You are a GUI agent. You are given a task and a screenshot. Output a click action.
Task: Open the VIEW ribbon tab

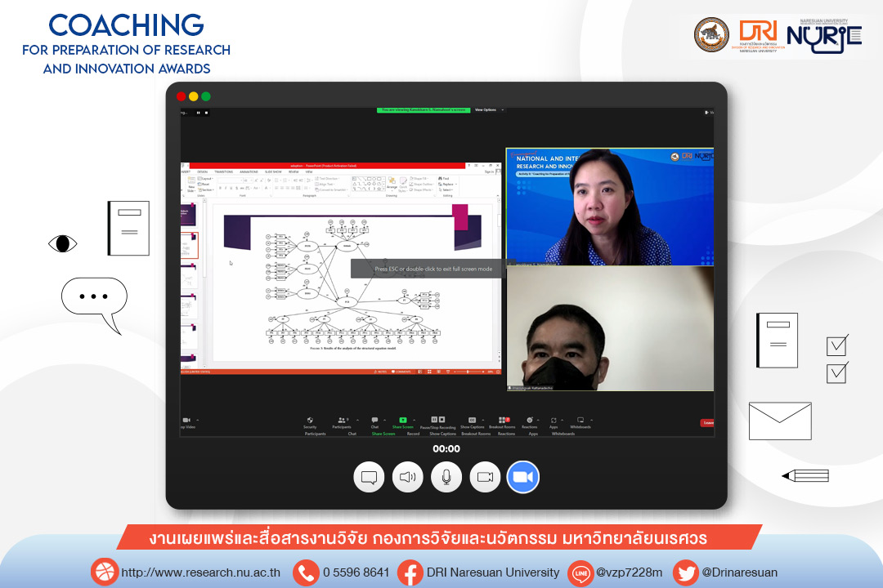[x=308, y=171]
